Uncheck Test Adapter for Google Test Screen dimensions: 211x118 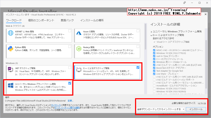pyautogui.click(x=154, y=71)
